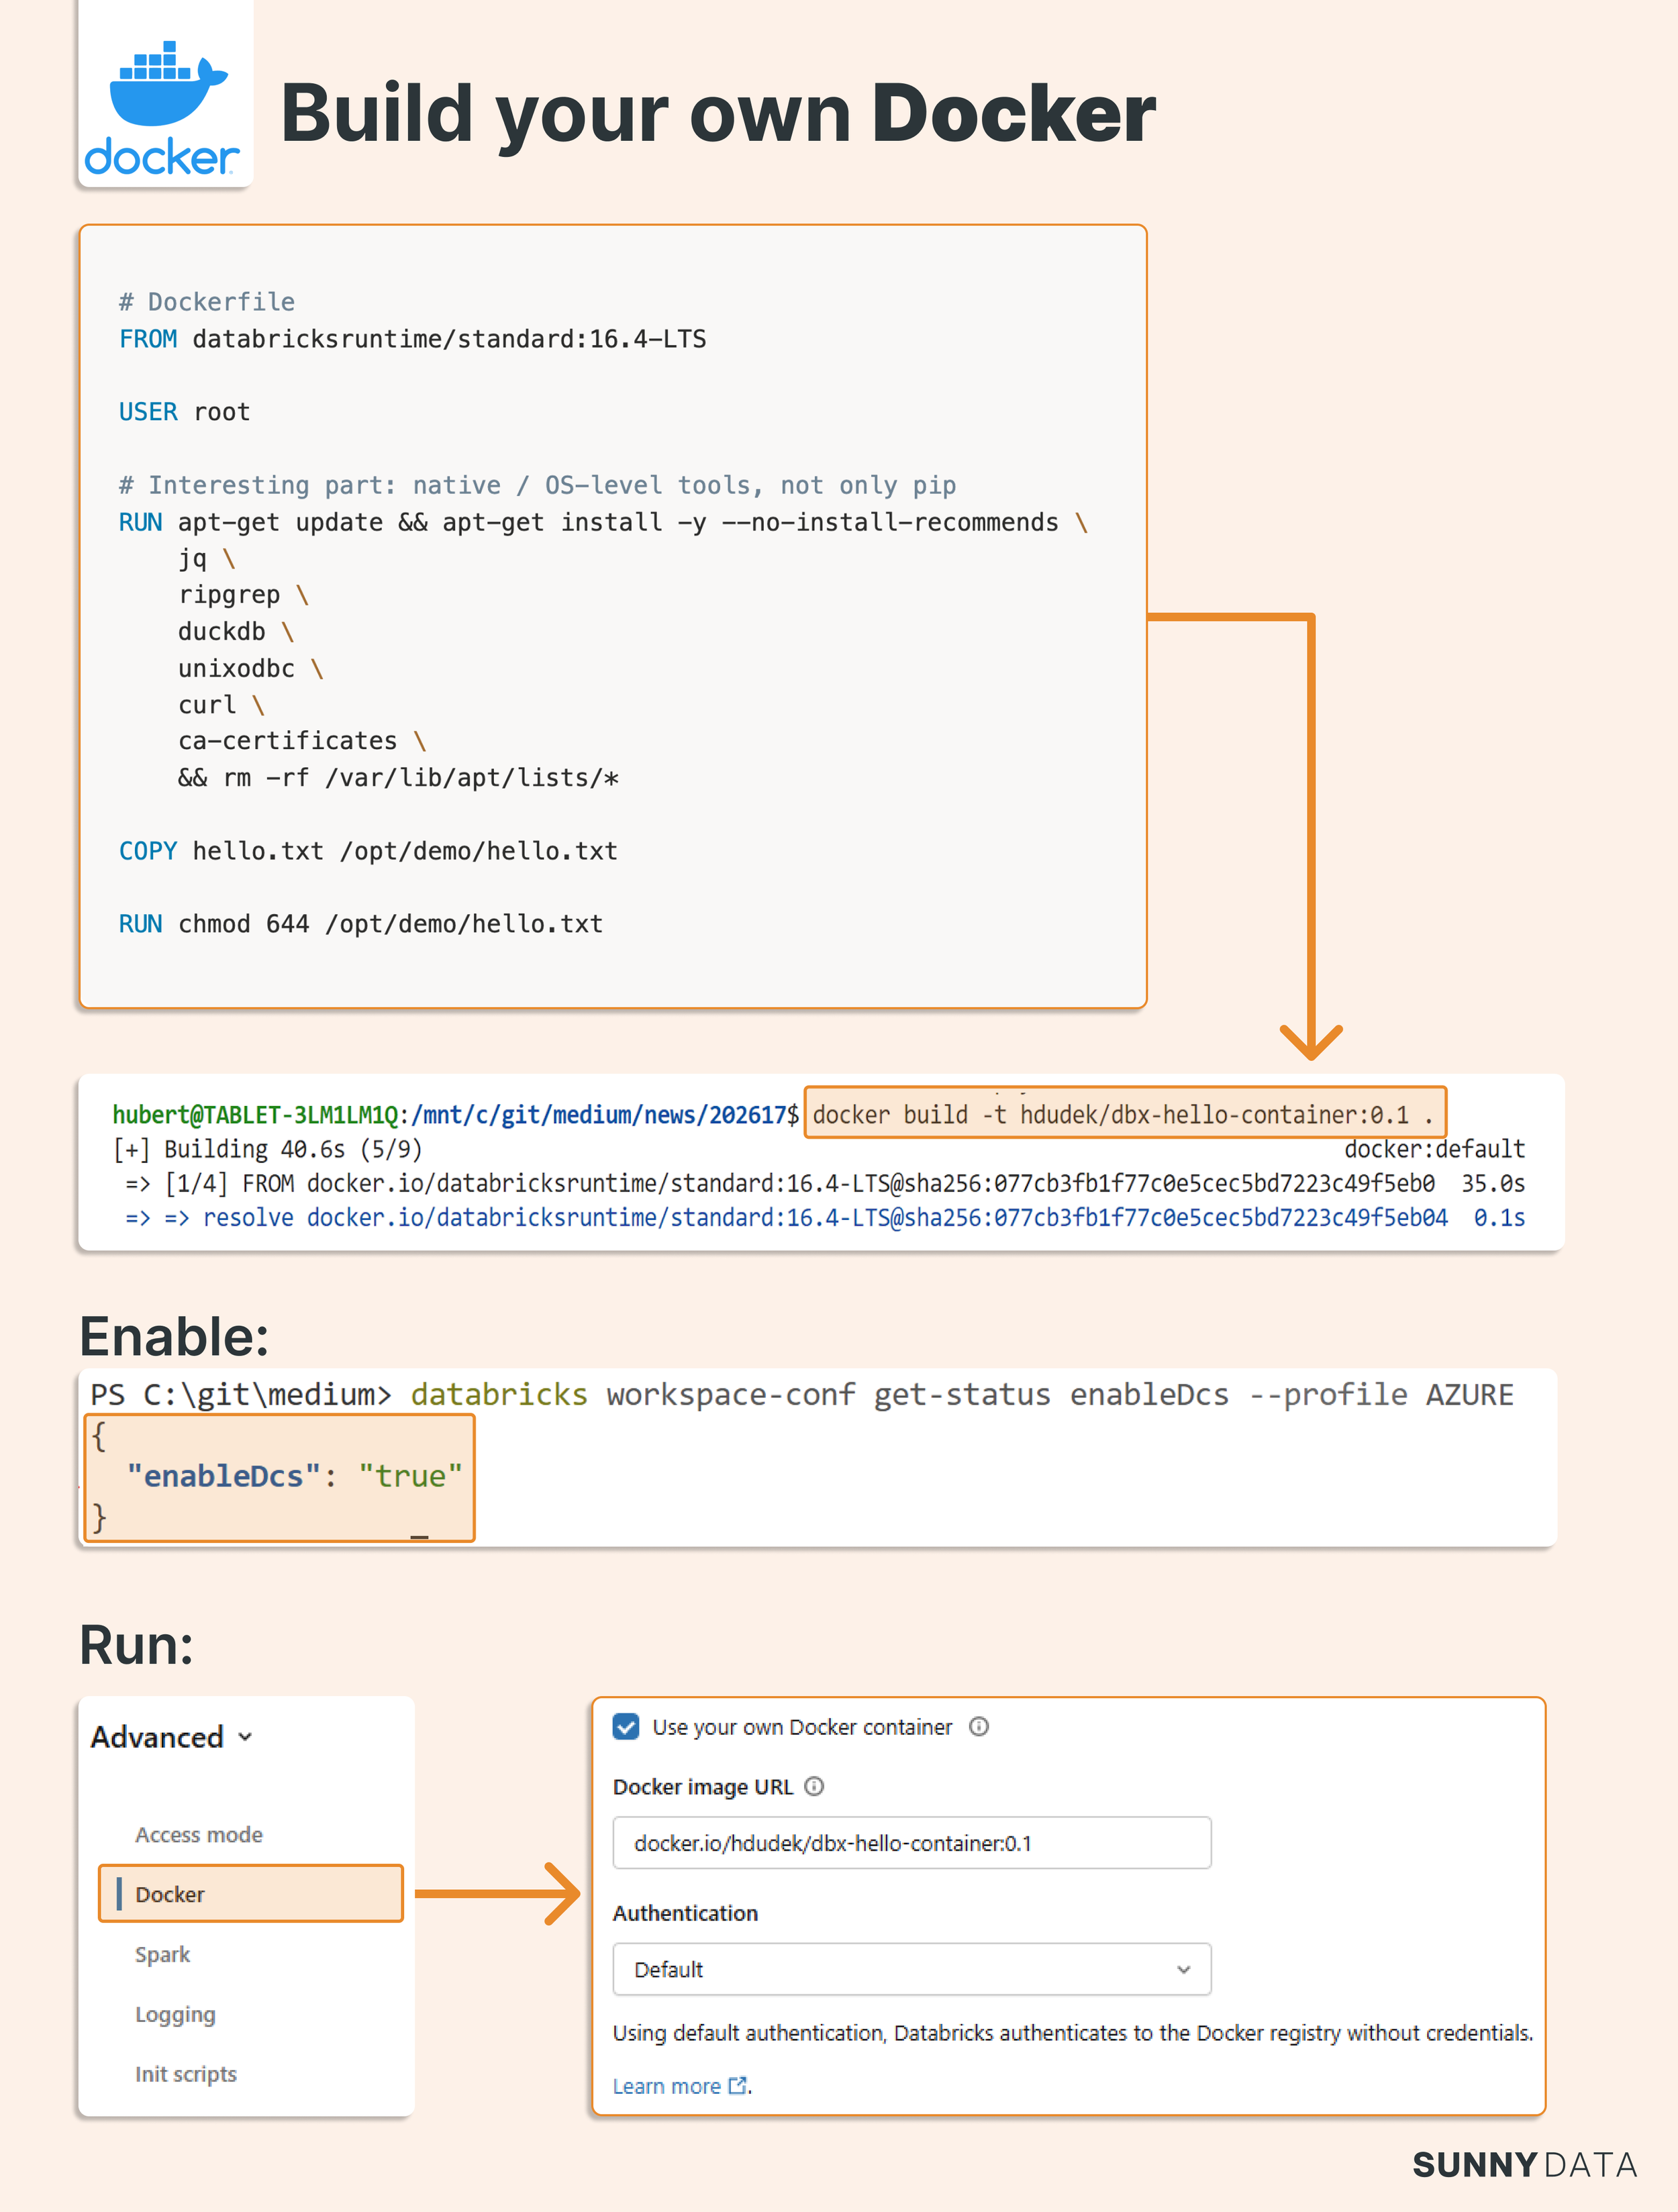Click the COPY hello.txt line
Viewport: 1678px width, 2212px height.
point(368,851)
